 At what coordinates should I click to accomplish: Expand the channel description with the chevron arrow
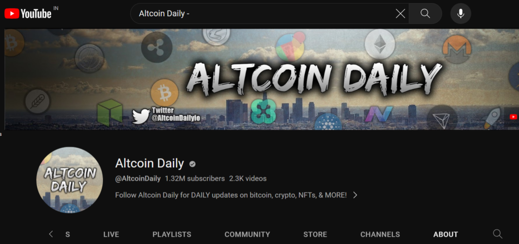(x=355, y=195)
